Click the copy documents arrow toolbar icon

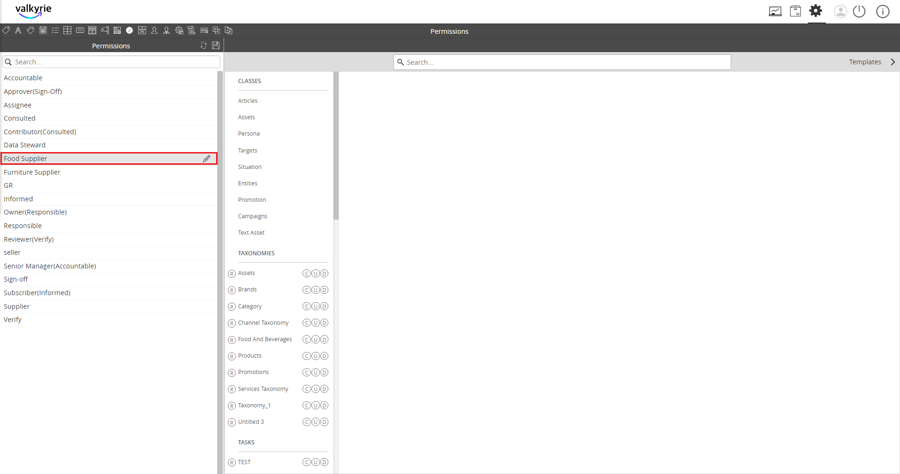[x=229, y=31]
